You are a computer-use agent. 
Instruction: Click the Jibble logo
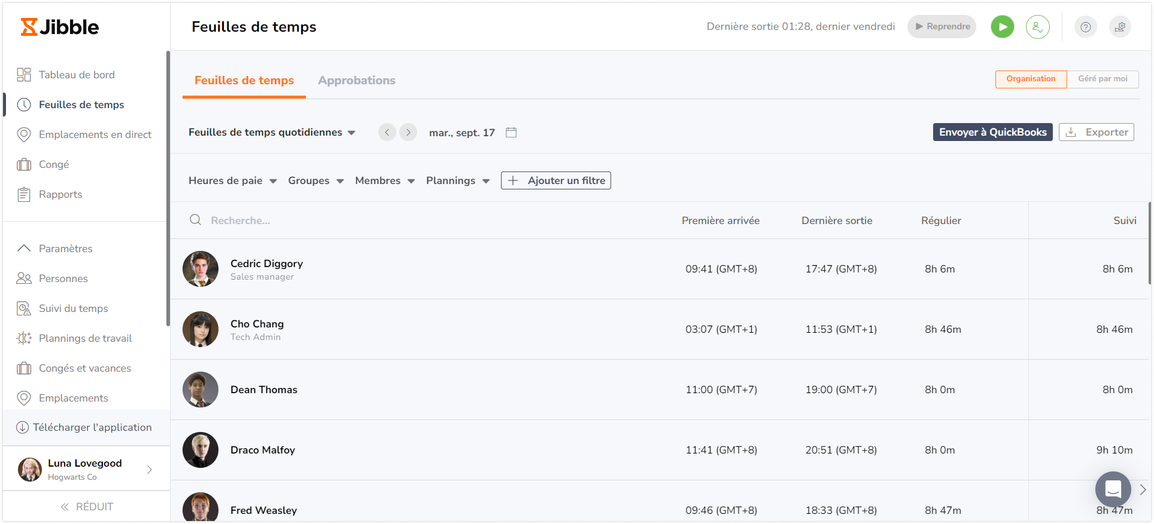click(60, 27)
